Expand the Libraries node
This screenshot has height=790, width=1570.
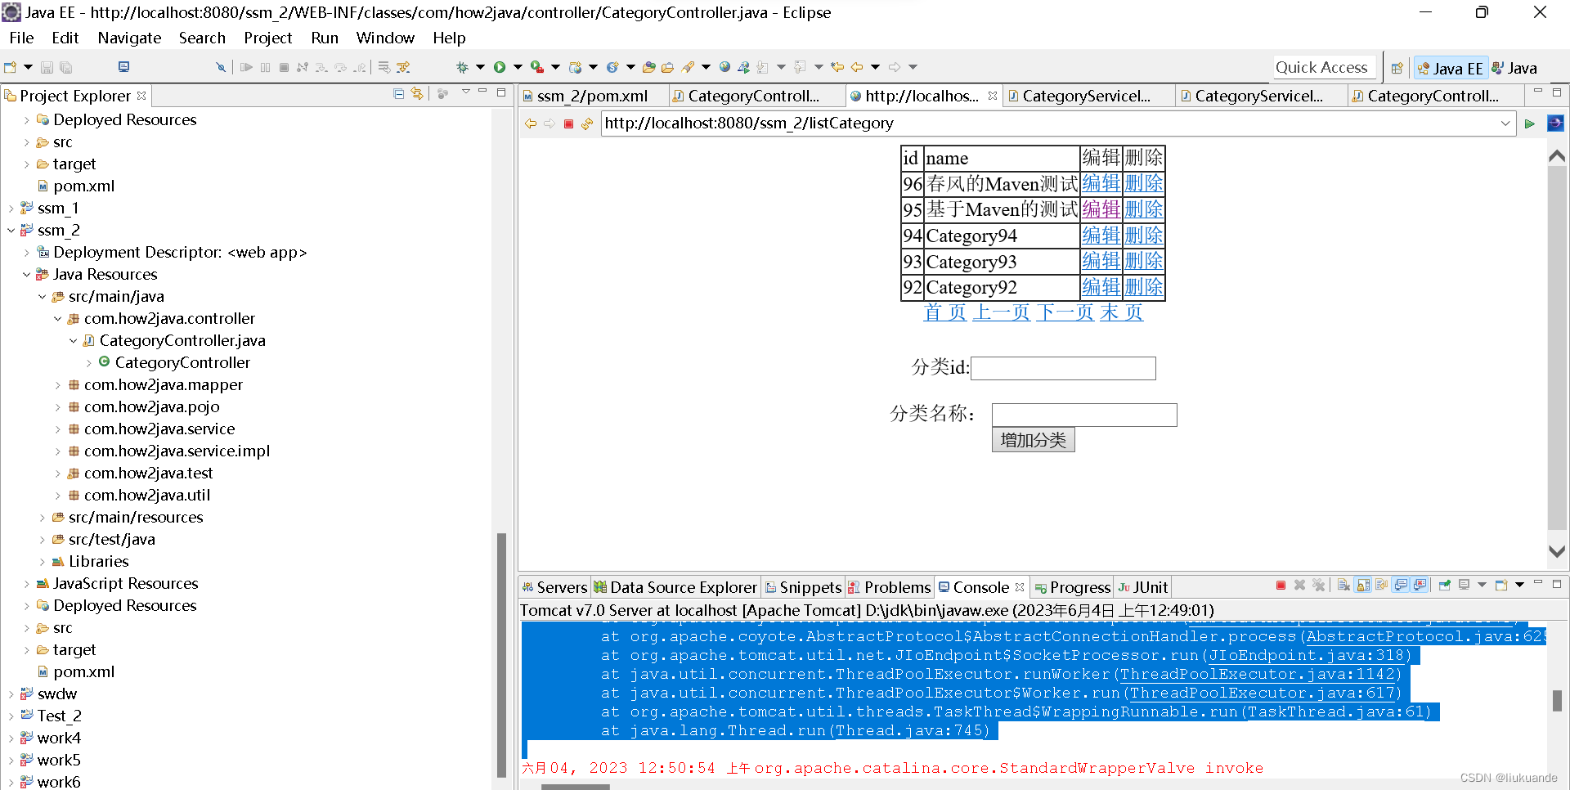[42, 562]
